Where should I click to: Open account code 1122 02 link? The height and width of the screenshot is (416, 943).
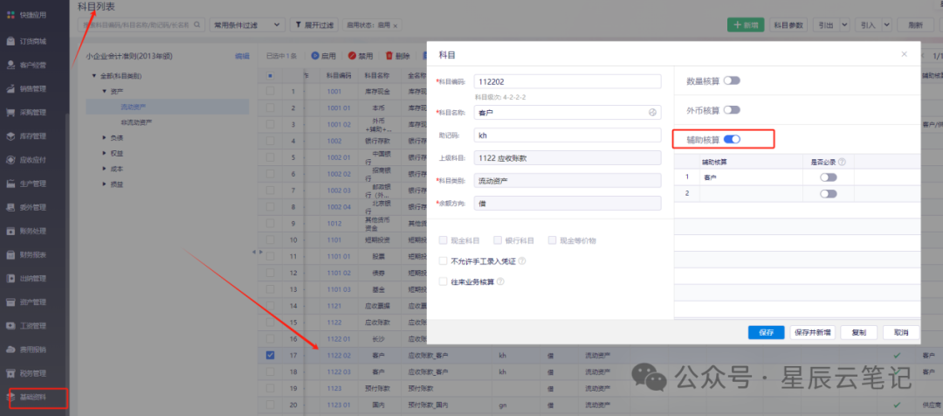(x=338, y=356)
